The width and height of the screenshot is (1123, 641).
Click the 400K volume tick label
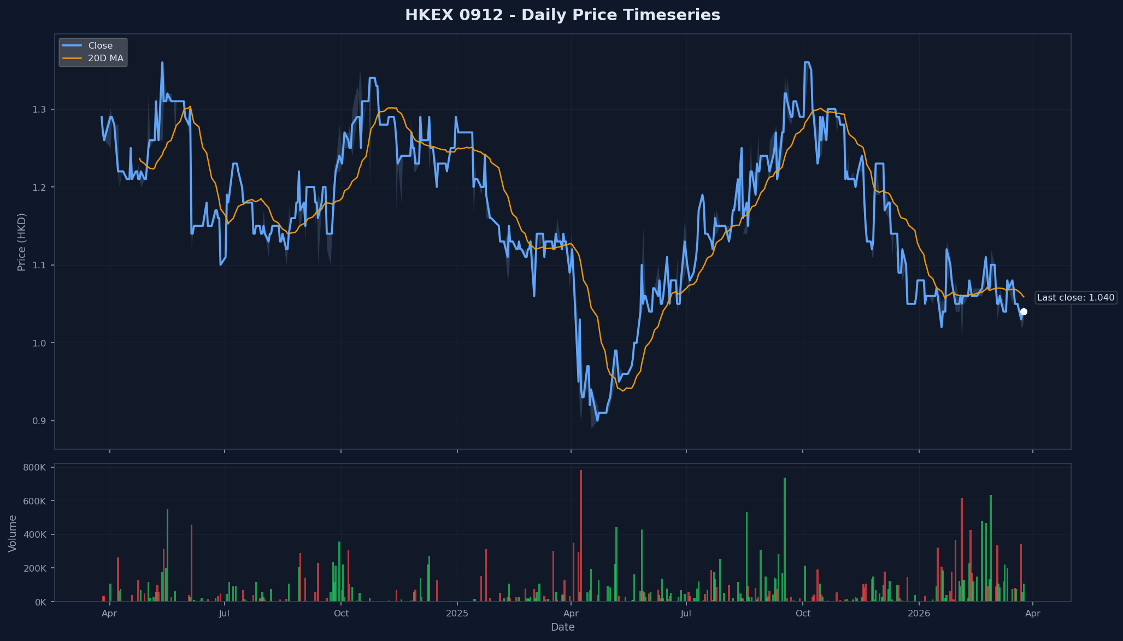tap(35, 535)
